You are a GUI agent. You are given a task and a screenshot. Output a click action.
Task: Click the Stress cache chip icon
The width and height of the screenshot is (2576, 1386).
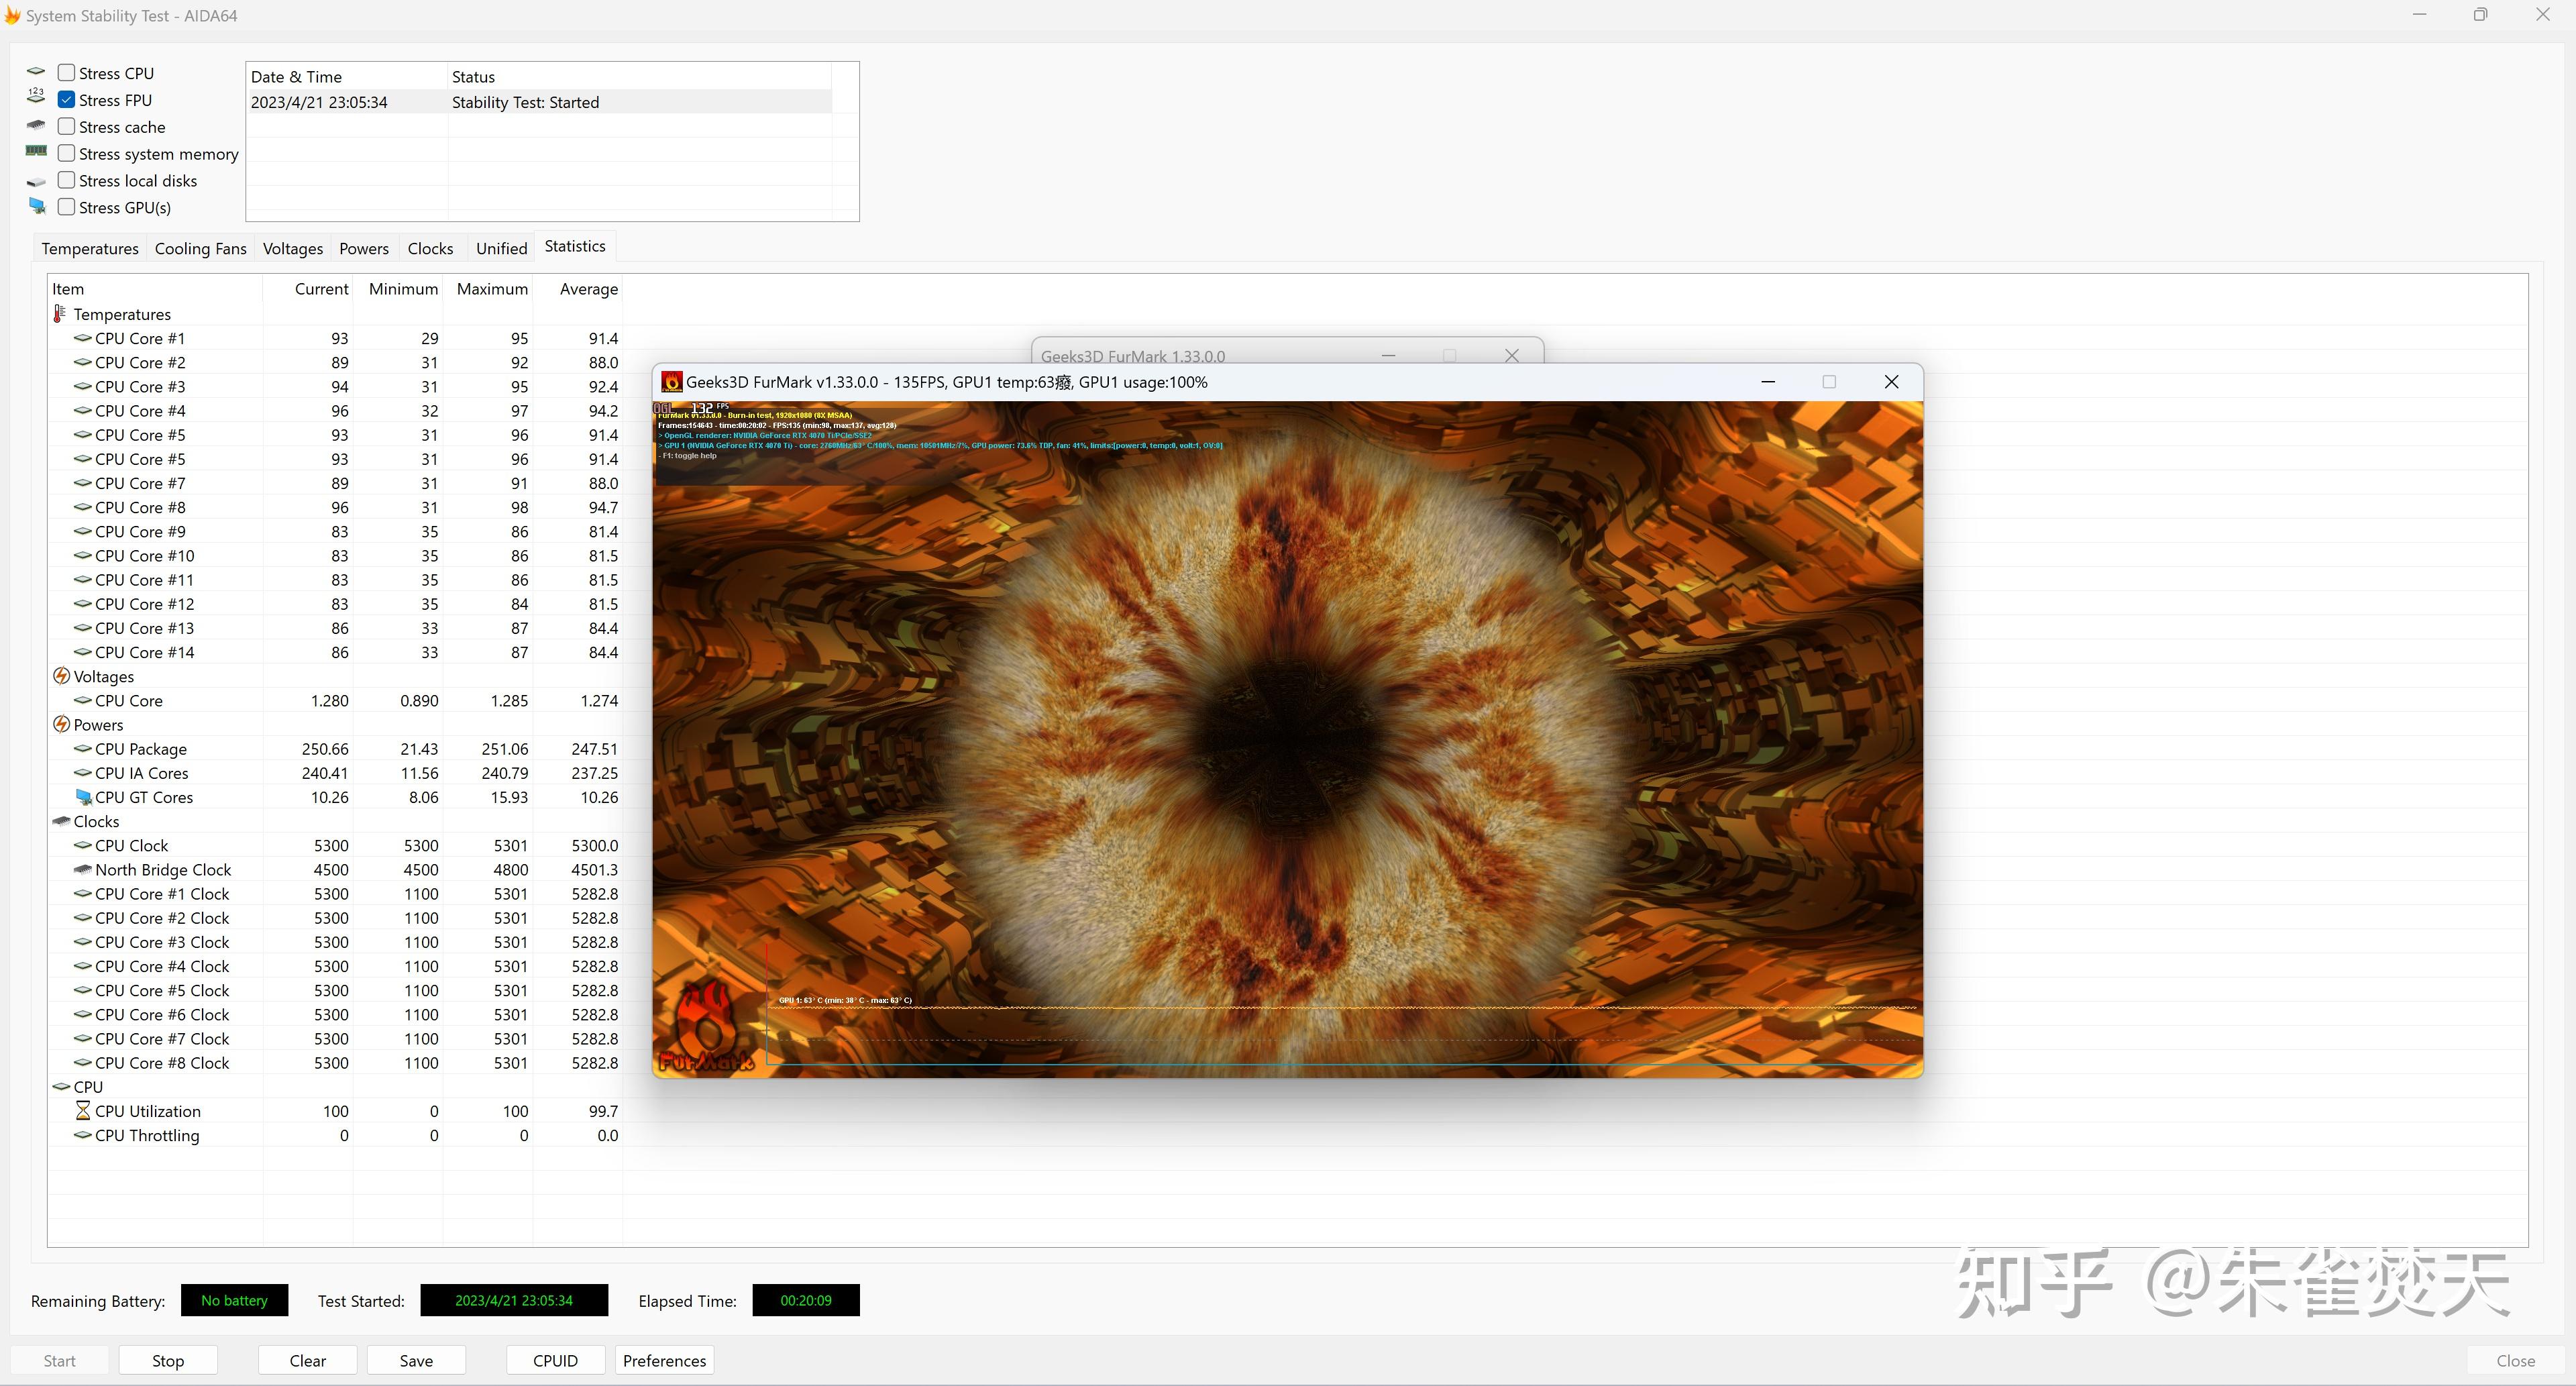pyautogui.click(x=36, y=125)
